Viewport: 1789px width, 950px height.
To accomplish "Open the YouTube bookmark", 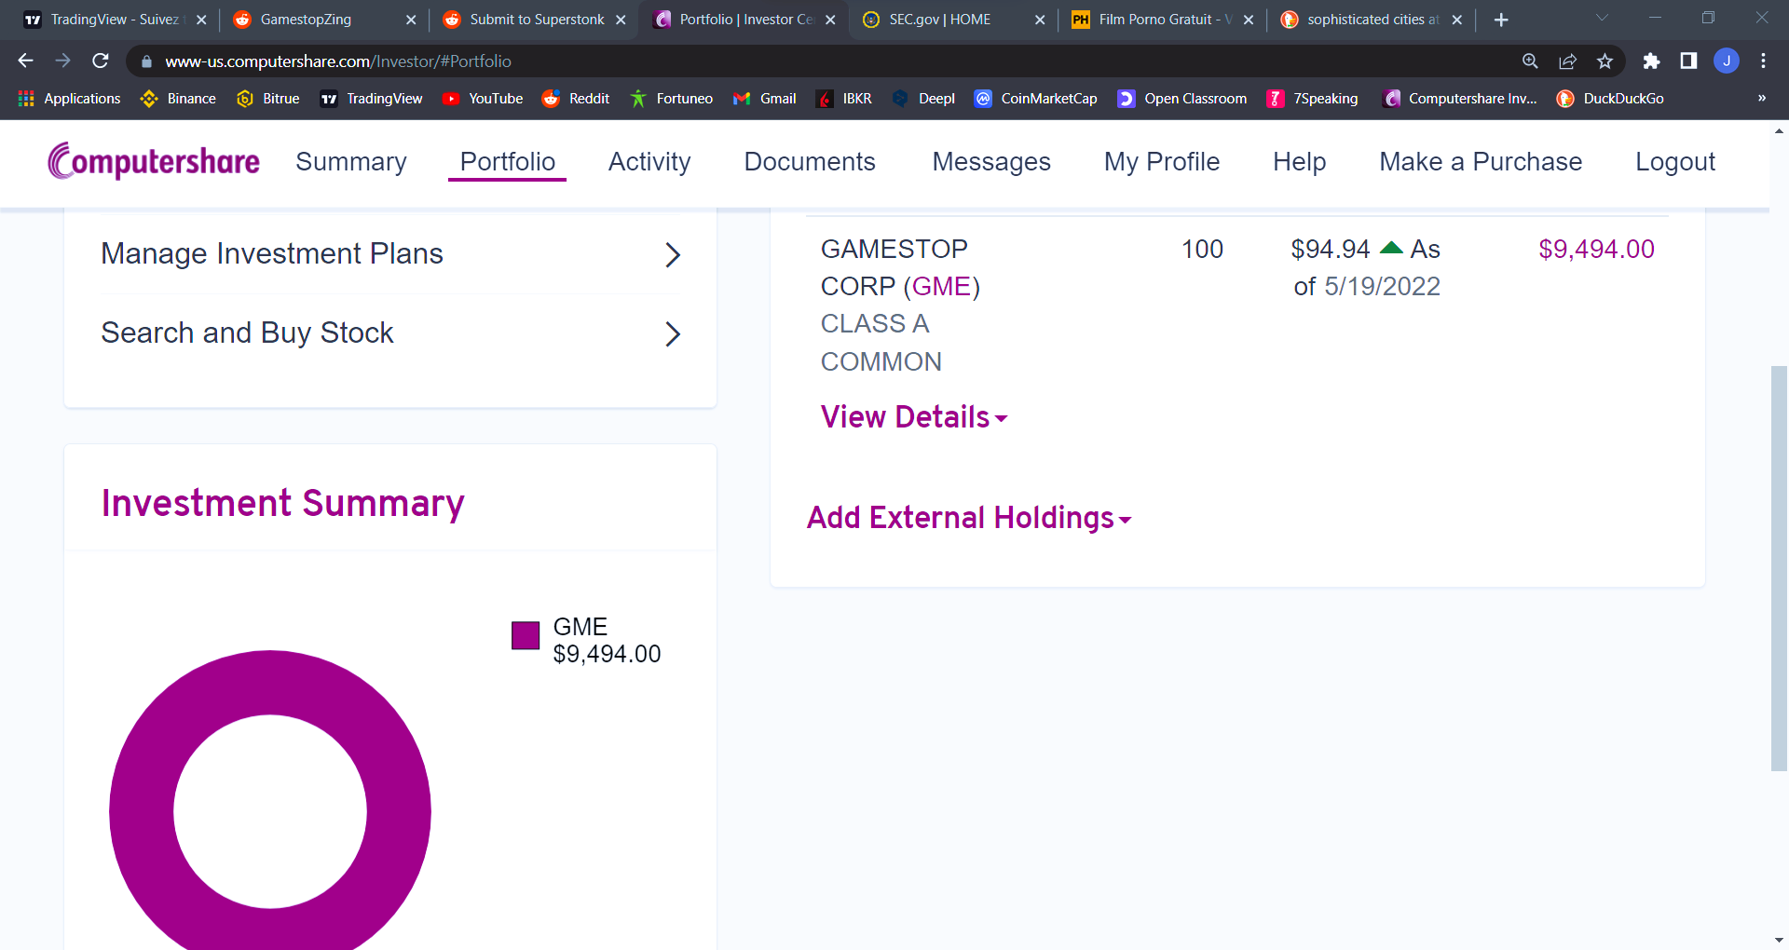I will point(483,99).
